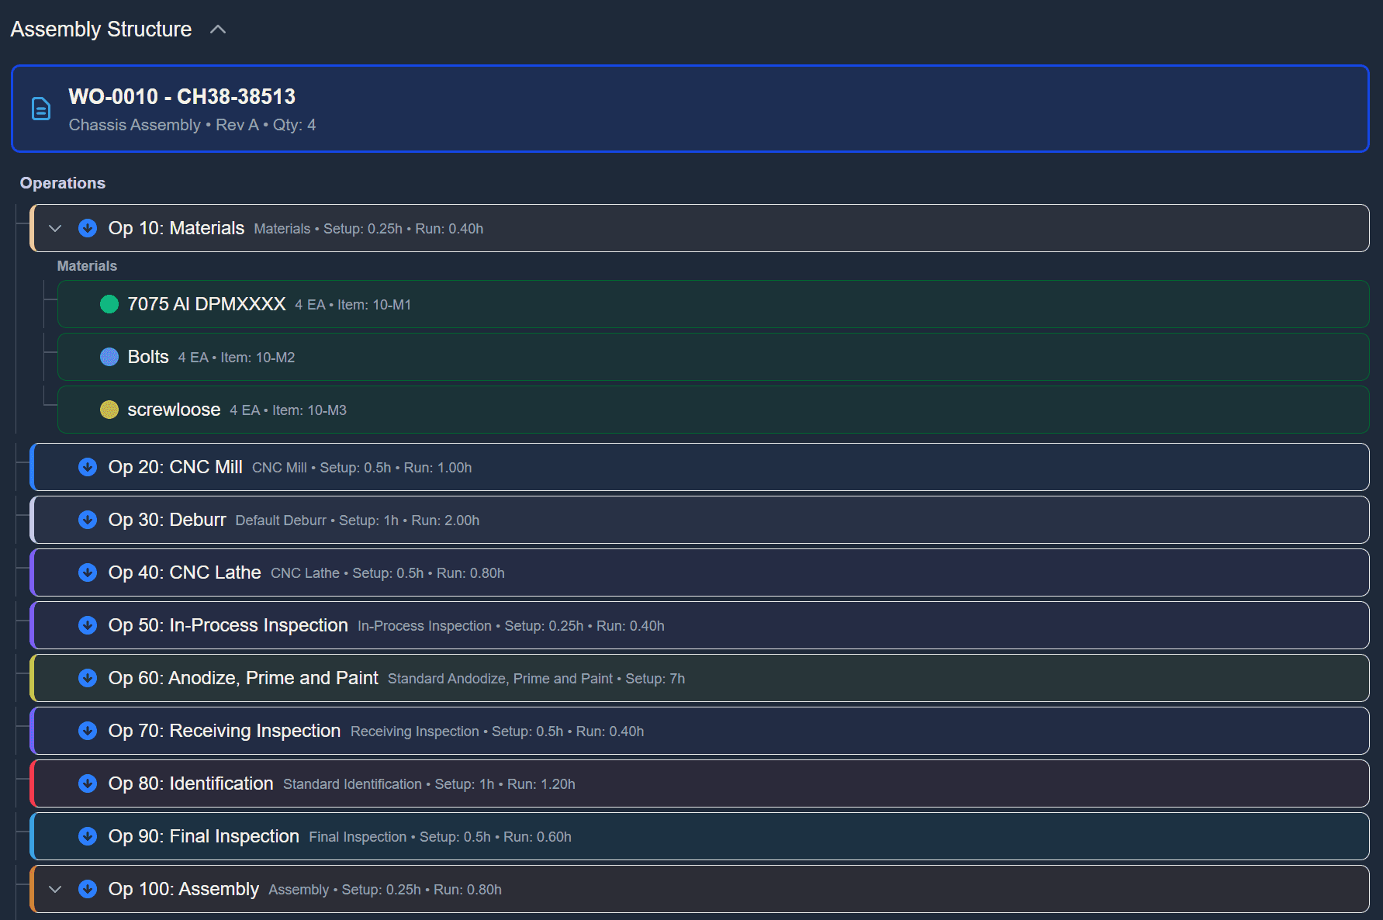The width and height of the screenshot is (1383, 920).
Task: Select the arrow icon on Op 70: Receiving Inspection
Action: pos(88,731)
